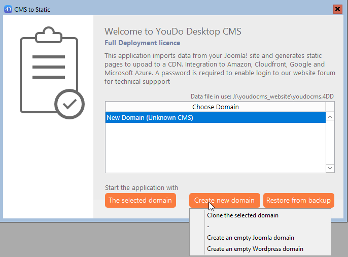Click the domain list scroll down arrow
This screenshot has height=257, width=348.
330,168
